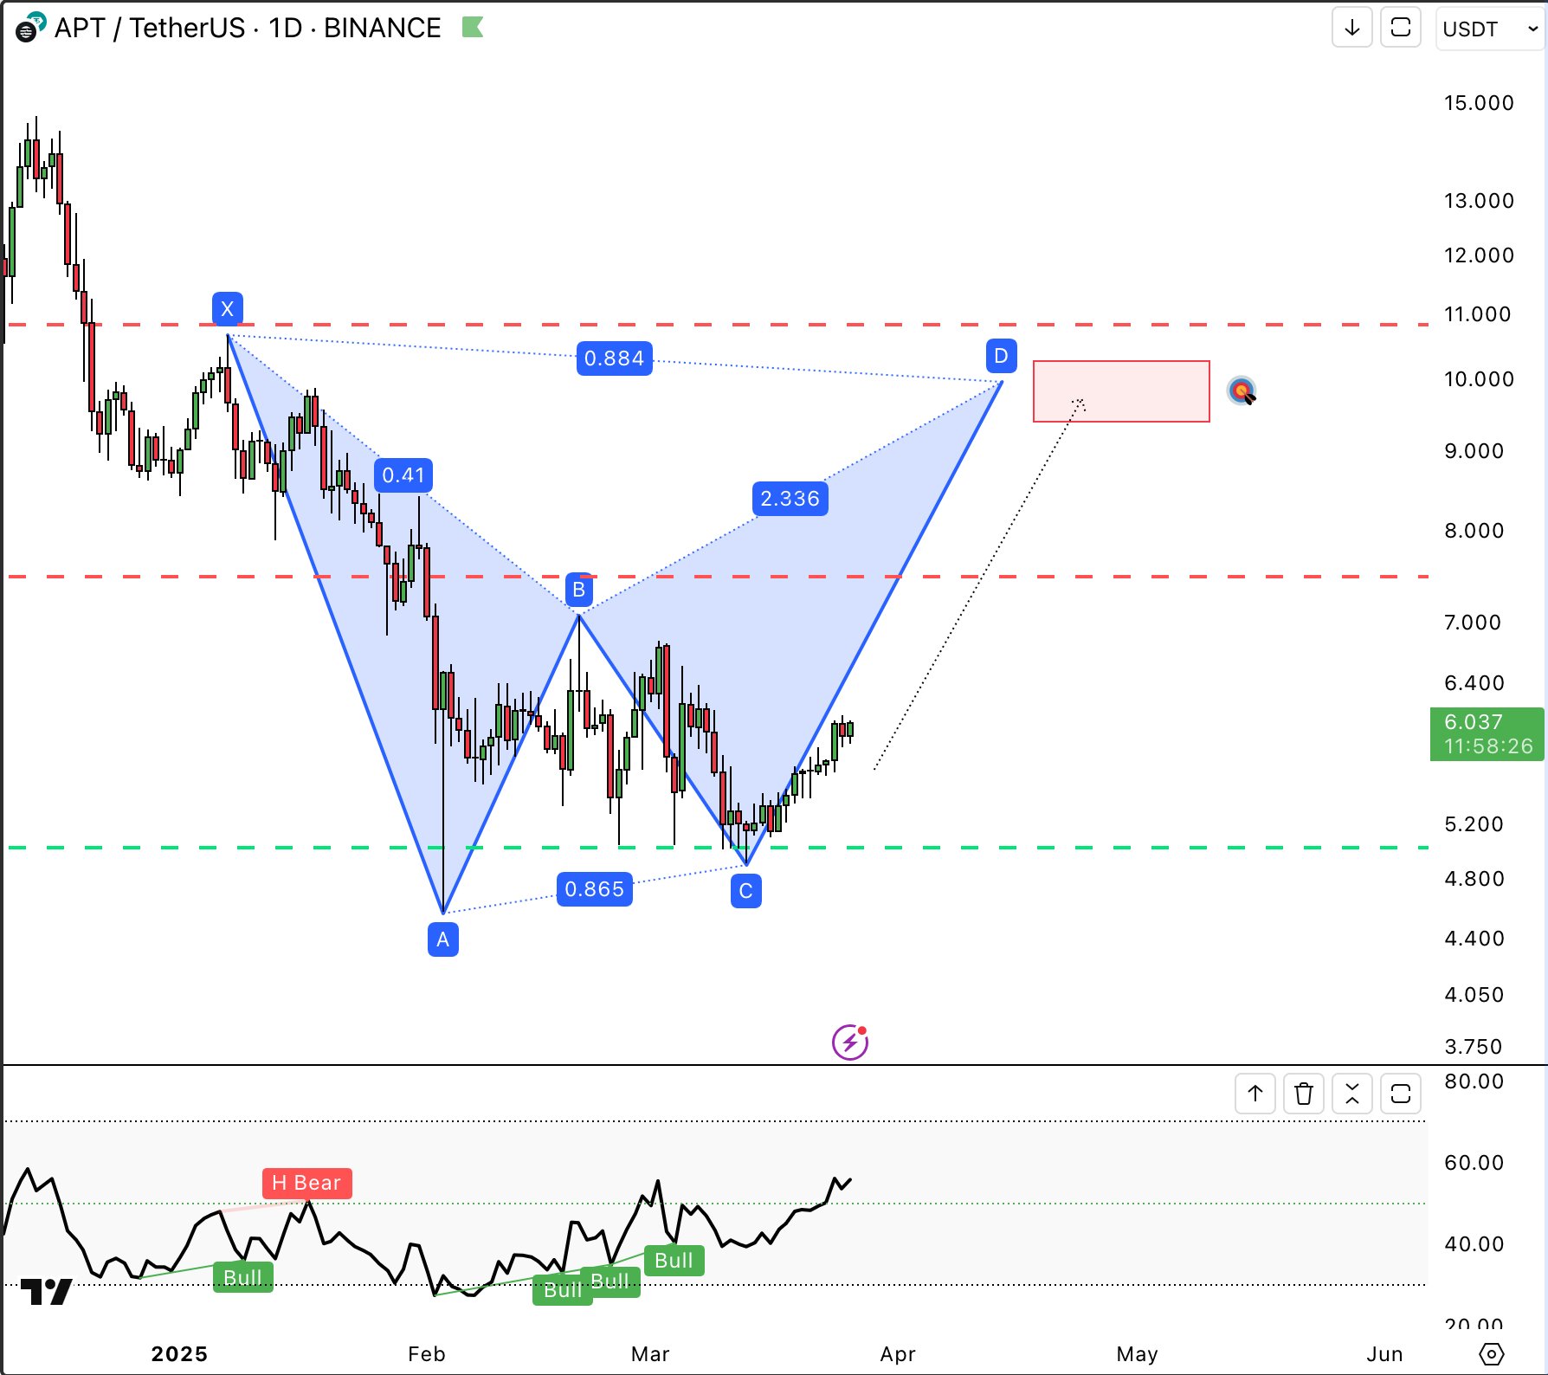Click the green flag icon beside BINANCE
Viewport: 1548px width, 1375px height.
[473, 28]
